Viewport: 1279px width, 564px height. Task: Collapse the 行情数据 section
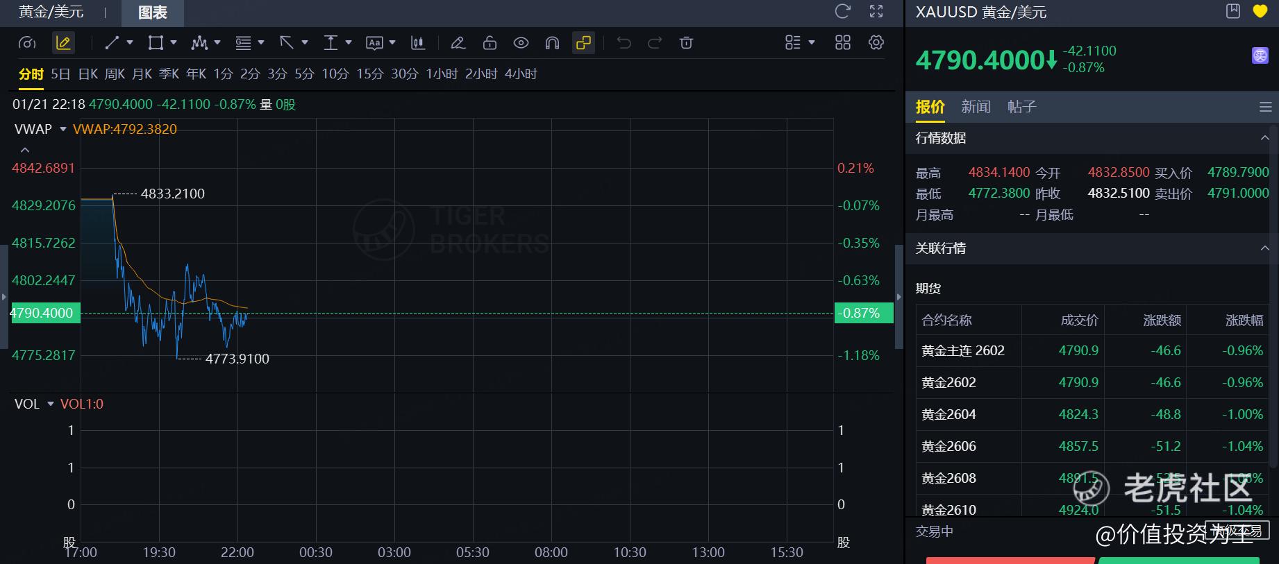1264,138
